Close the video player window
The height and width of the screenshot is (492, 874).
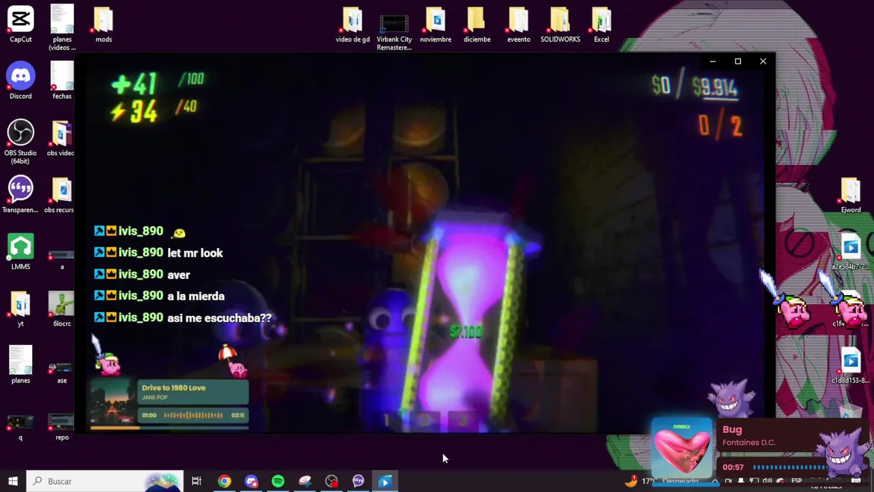click(763, 61)
